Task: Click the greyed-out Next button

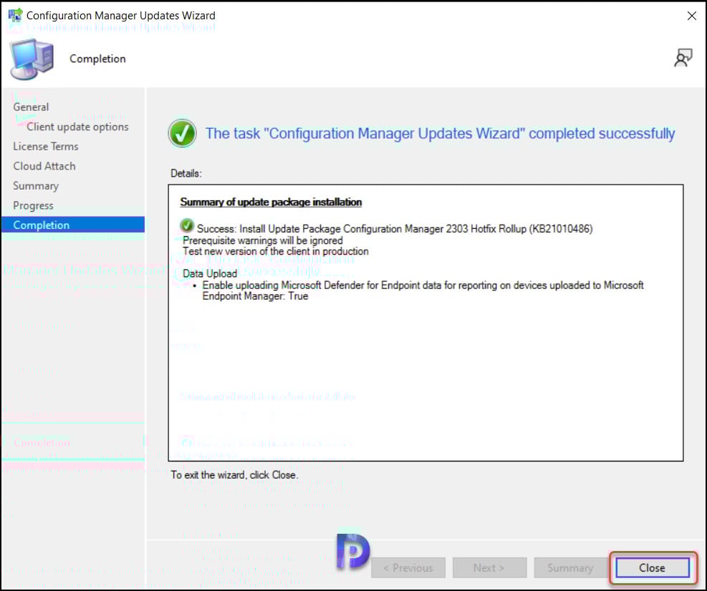Action: 489,567
